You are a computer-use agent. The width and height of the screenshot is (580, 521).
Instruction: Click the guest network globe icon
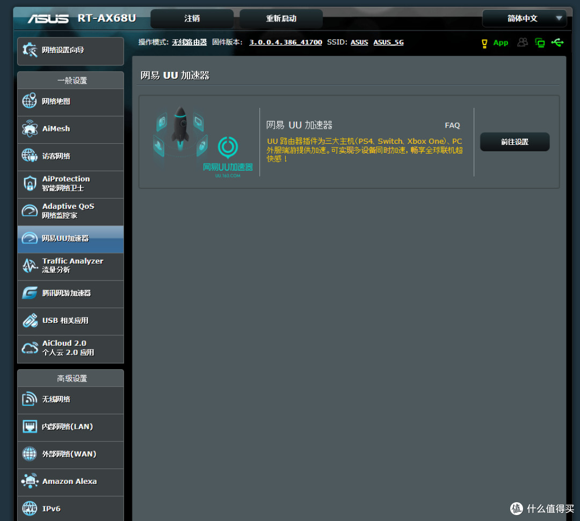(x=30, y=156)
